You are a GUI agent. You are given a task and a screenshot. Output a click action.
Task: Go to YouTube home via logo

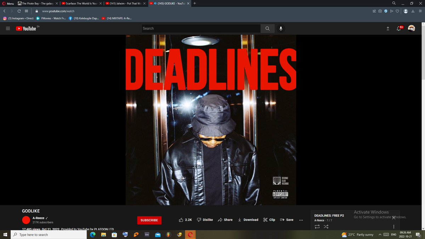pos(26,28)
